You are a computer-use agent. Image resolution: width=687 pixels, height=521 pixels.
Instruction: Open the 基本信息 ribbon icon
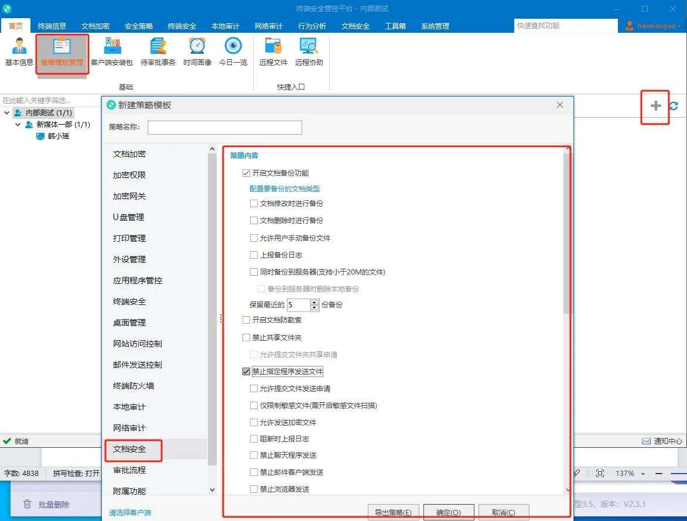pyautogui.click(x=19, y=52)
